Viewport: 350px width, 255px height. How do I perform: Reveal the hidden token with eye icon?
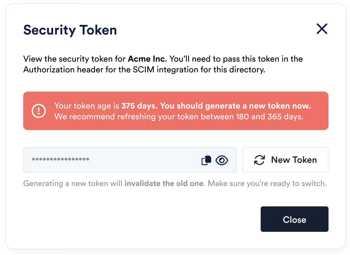pyautogui.click(x=222, y=160)
